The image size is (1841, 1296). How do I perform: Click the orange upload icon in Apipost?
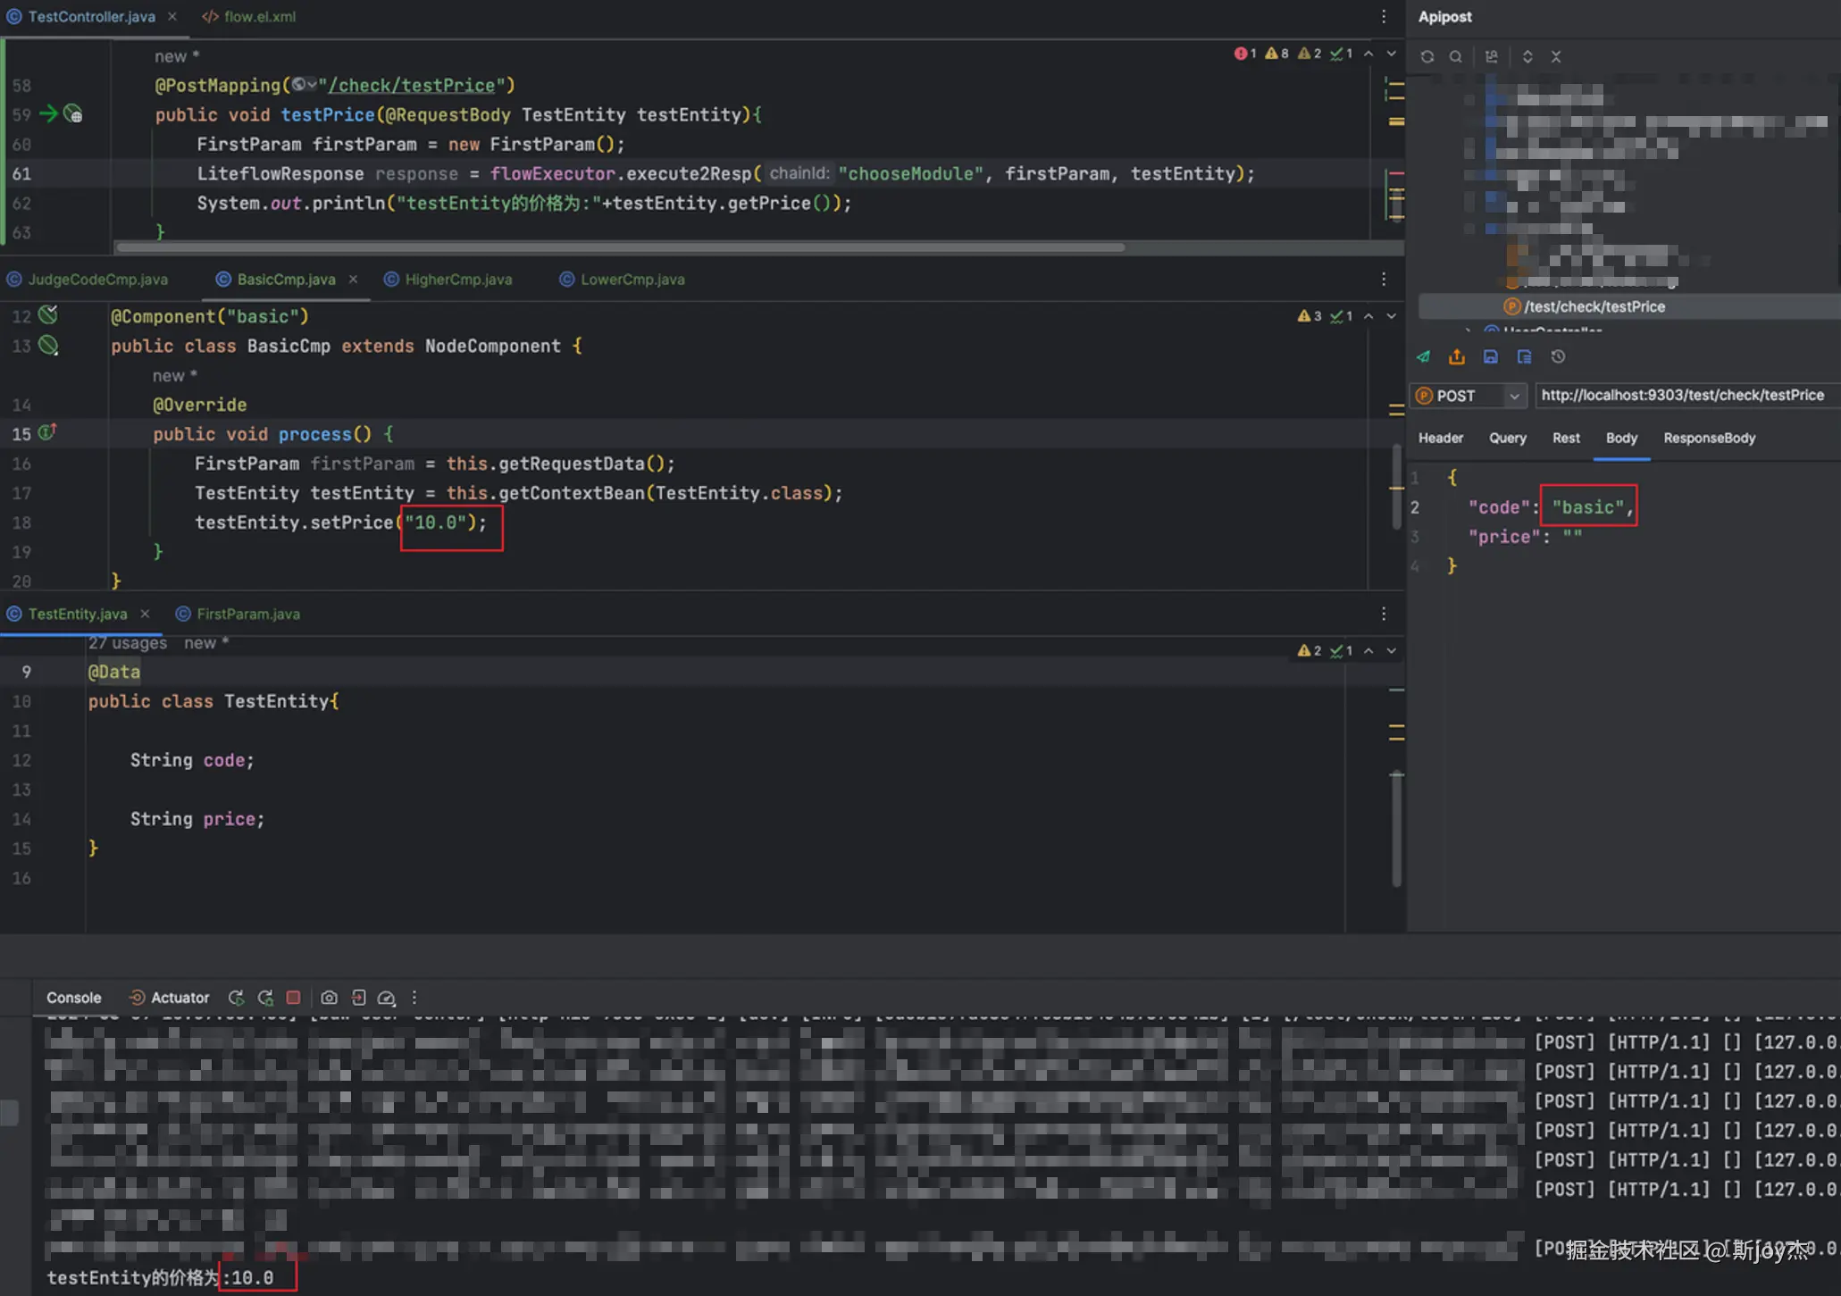click(x=1457, y=356)
